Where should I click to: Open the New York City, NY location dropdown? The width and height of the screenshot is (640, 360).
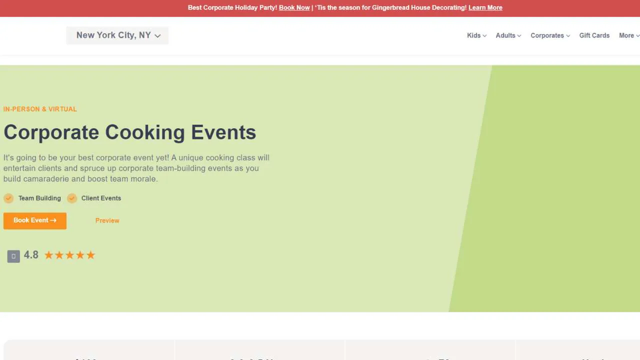point(117,35)
